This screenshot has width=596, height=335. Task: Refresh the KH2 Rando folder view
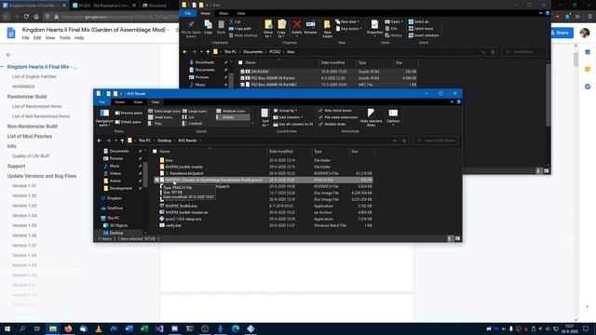point(404,141)
